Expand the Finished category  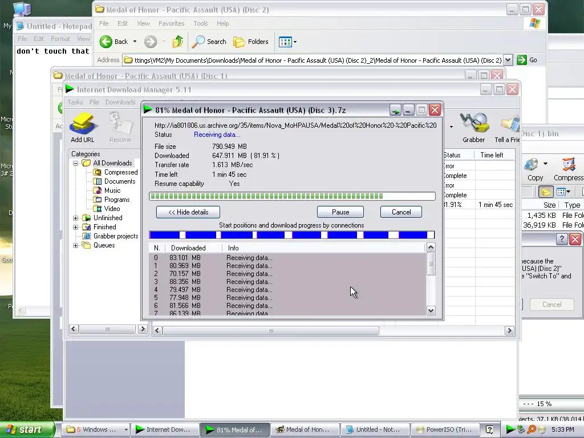(x=76, y=227)
